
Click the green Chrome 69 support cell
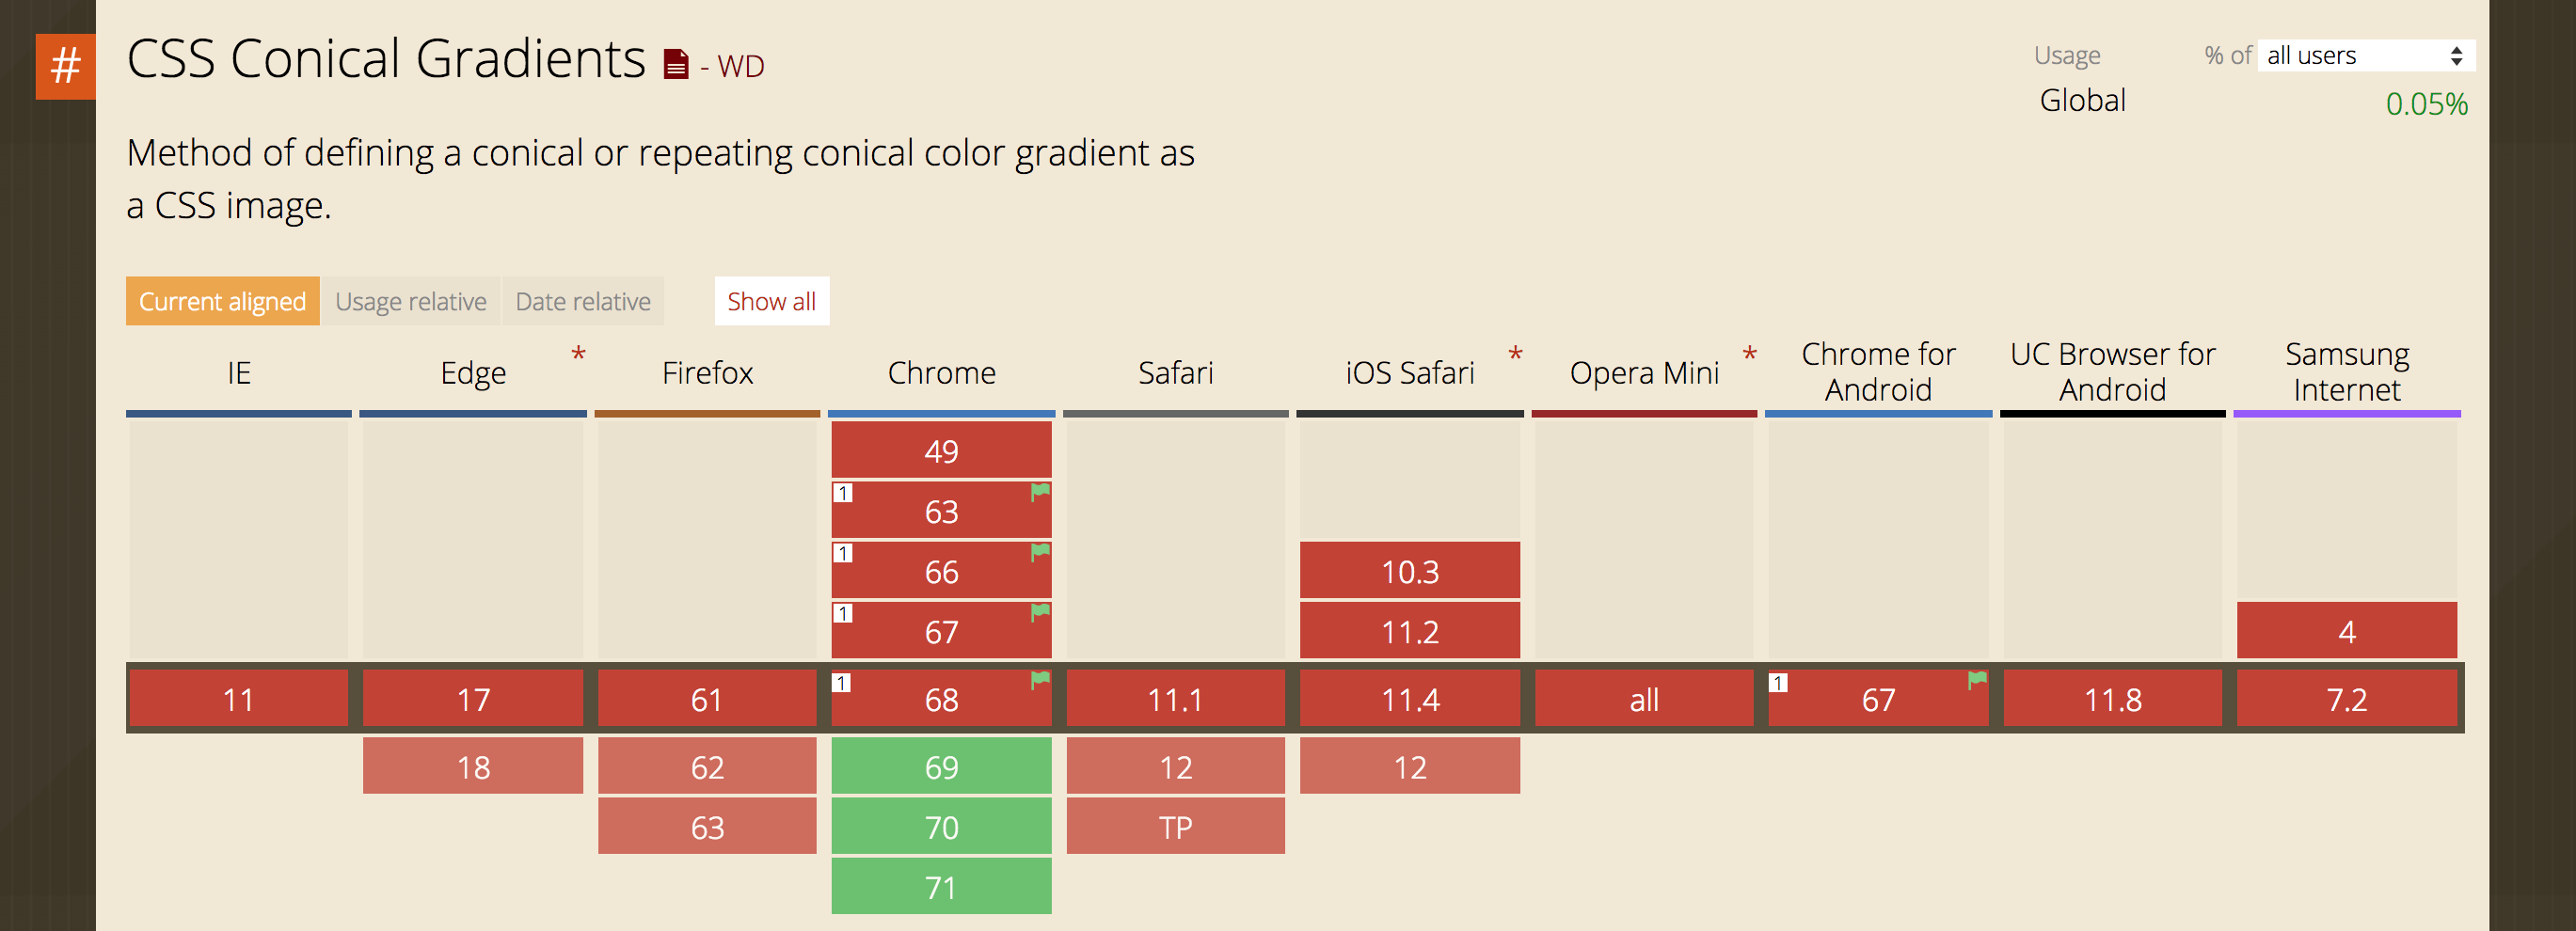941,767
